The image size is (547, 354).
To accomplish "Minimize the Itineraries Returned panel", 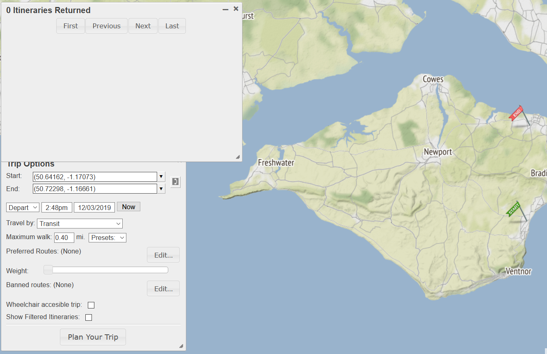I will point(225,9).
